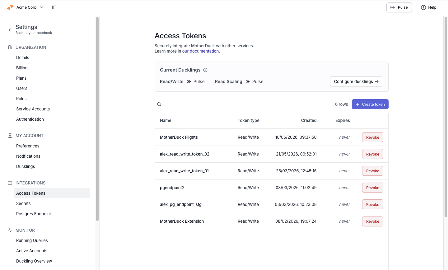Go back to notebook using back arrow
Image resolution: width=448 pixels, height=270 pixels.
tap(10, 30)
